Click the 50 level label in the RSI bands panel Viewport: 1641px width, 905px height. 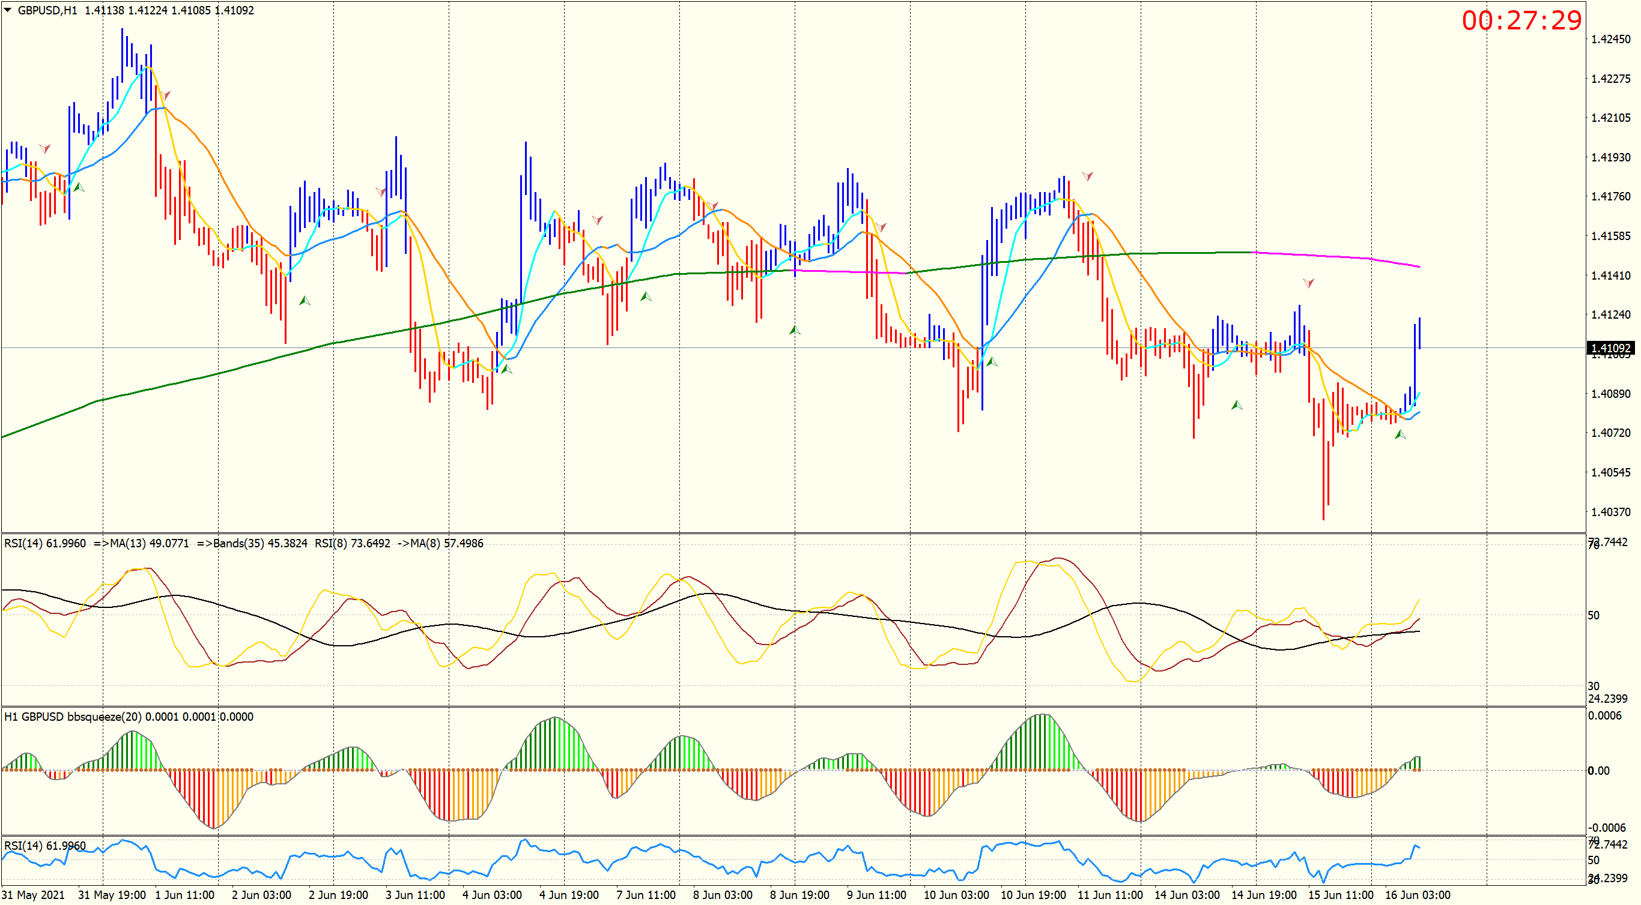click(x=1594, y=615)
